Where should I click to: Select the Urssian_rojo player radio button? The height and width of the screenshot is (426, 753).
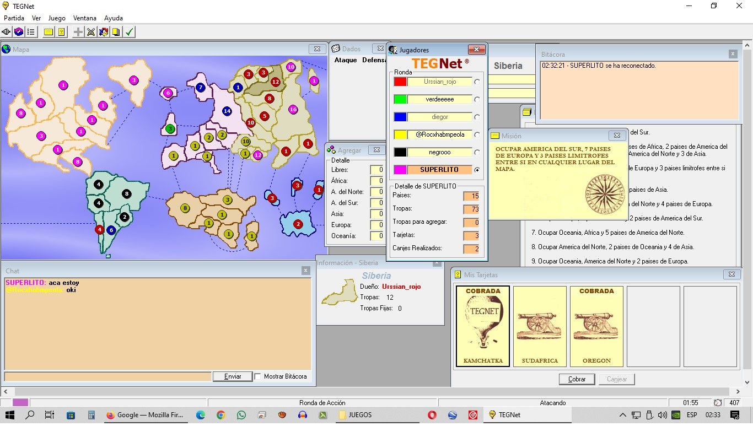(x=477, y=82)
